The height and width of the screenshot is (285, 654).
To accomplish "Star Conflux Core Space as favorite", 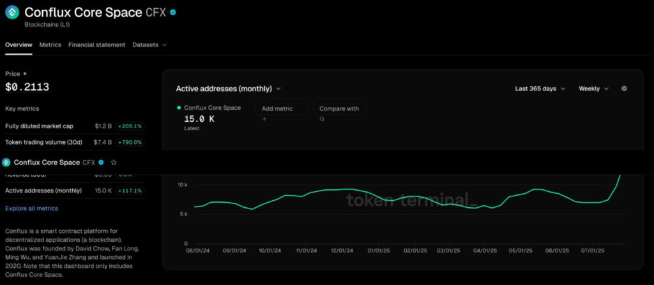I will [x=114, y=163].
